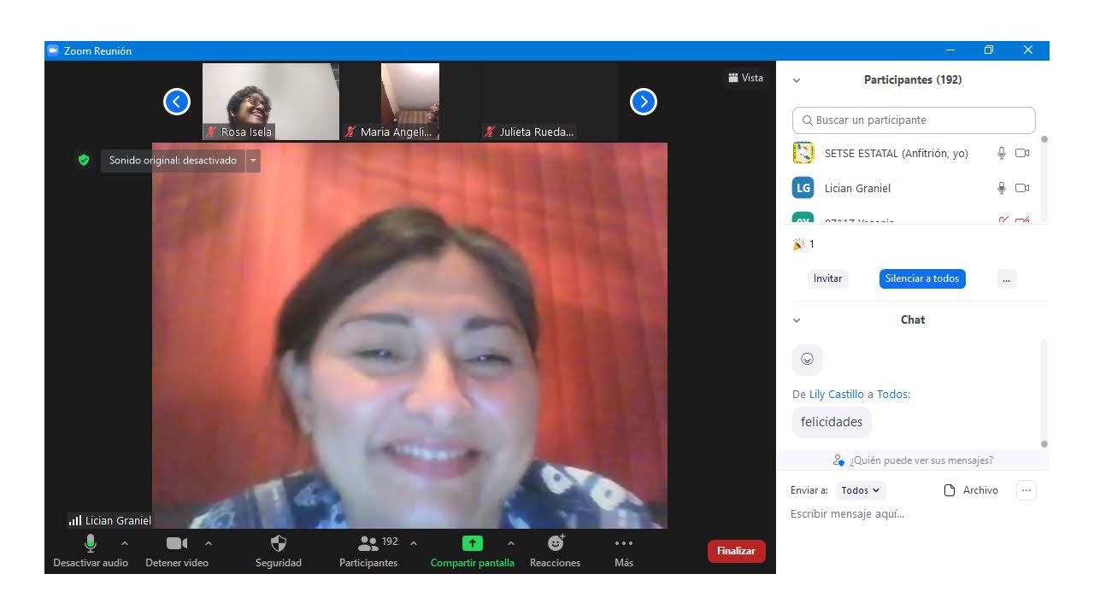Open the Vista layout menu
This screenshot has height=615, width=1094.
745,78
